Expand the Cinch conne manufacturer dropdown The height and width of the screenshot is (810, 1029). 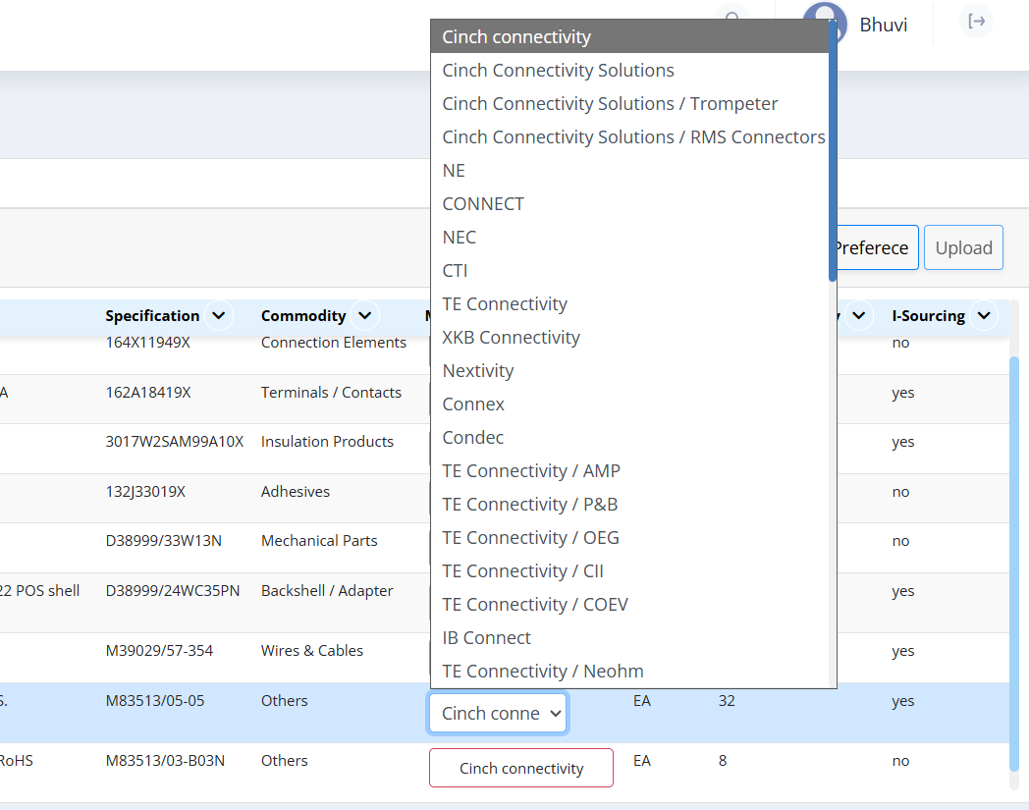coord(498,713)
